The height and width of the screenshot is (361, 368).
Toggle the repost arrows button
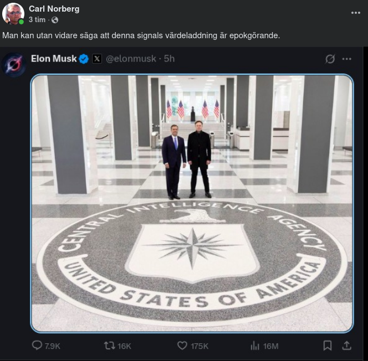pos(109,345)
